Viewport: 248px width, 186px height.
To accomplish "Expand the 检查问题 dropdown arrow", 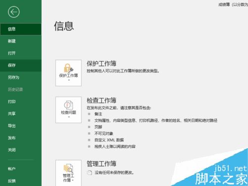I will click(x=69, y=117).
